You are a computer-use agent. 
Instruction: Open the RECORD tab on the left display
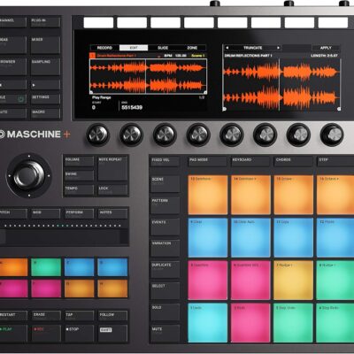[x=104, y=48]
